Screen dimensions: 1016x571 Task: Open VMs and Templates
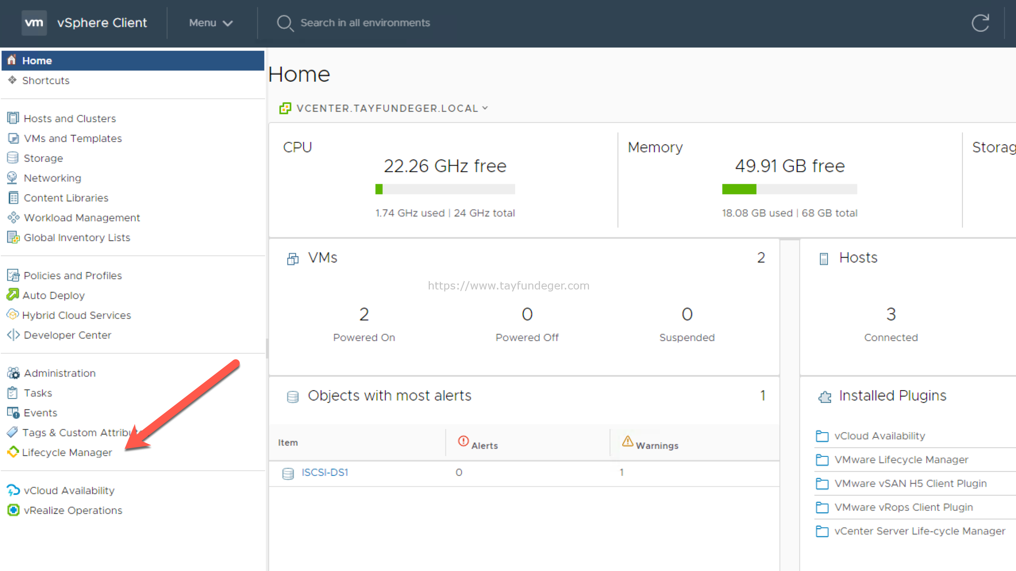coord(73,138)
